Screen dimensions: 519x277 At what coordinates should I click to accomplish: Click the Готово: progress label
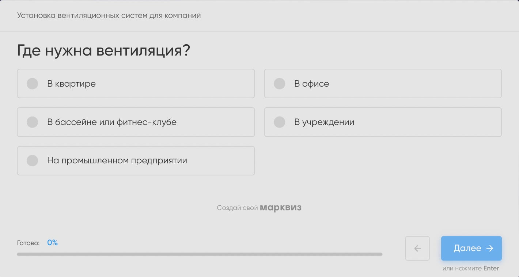28,242
